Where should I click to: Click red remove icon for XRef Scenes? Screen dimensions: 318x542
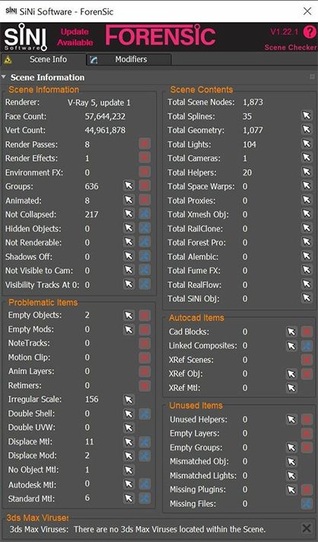[x=307, y=360]
